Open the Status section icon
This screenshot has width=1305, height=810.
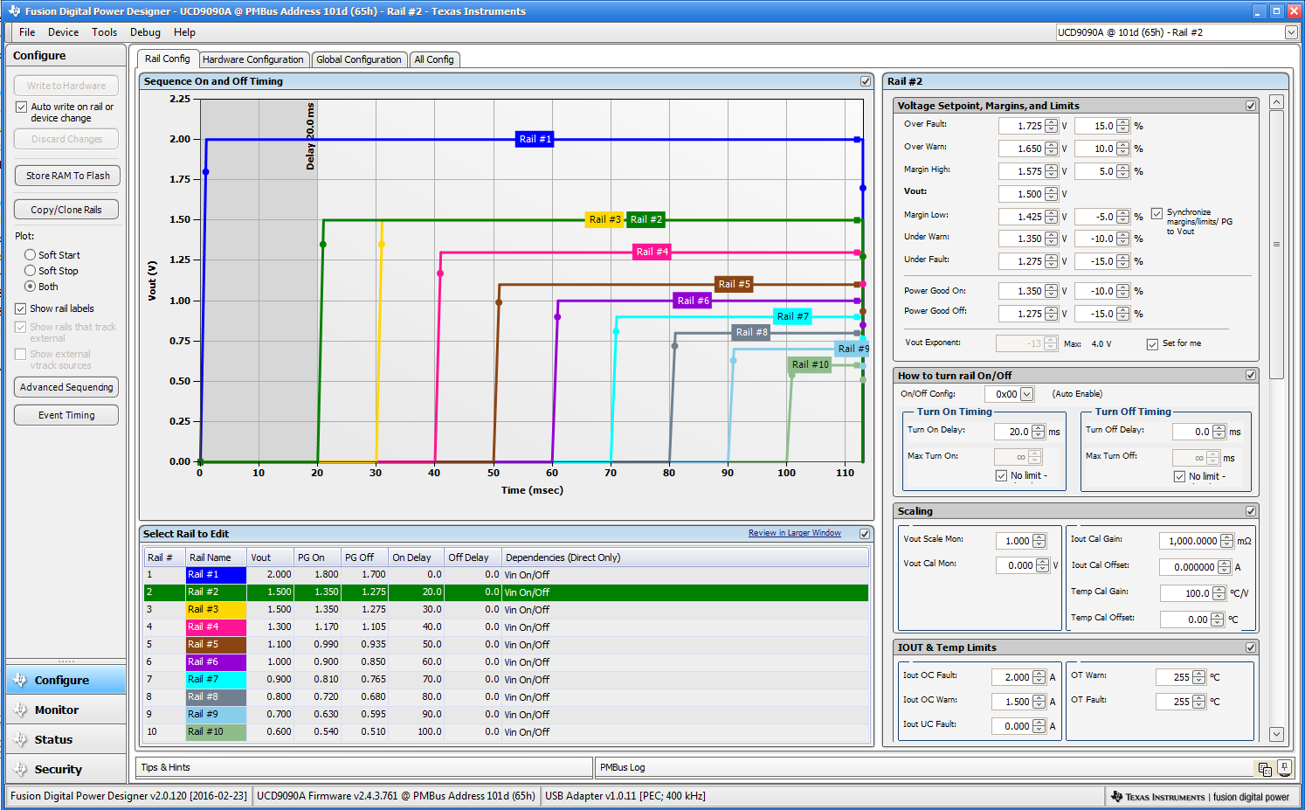[x=20, y=740]
